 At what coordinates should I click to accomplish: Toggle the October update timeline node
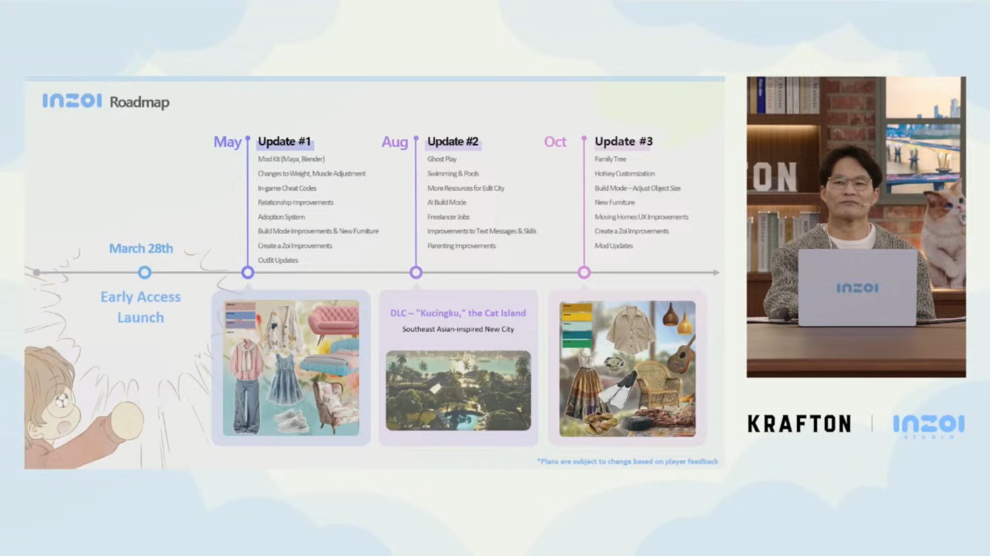pos(584,272)
